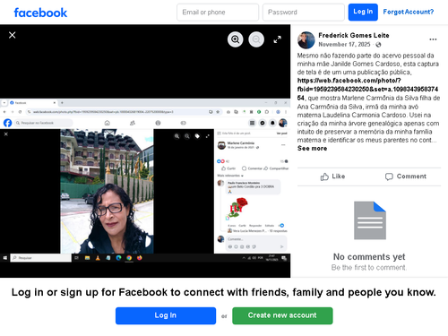448x336 pixels.
Task: Click the public audience globe icon
Action: (x=378, y=45)
